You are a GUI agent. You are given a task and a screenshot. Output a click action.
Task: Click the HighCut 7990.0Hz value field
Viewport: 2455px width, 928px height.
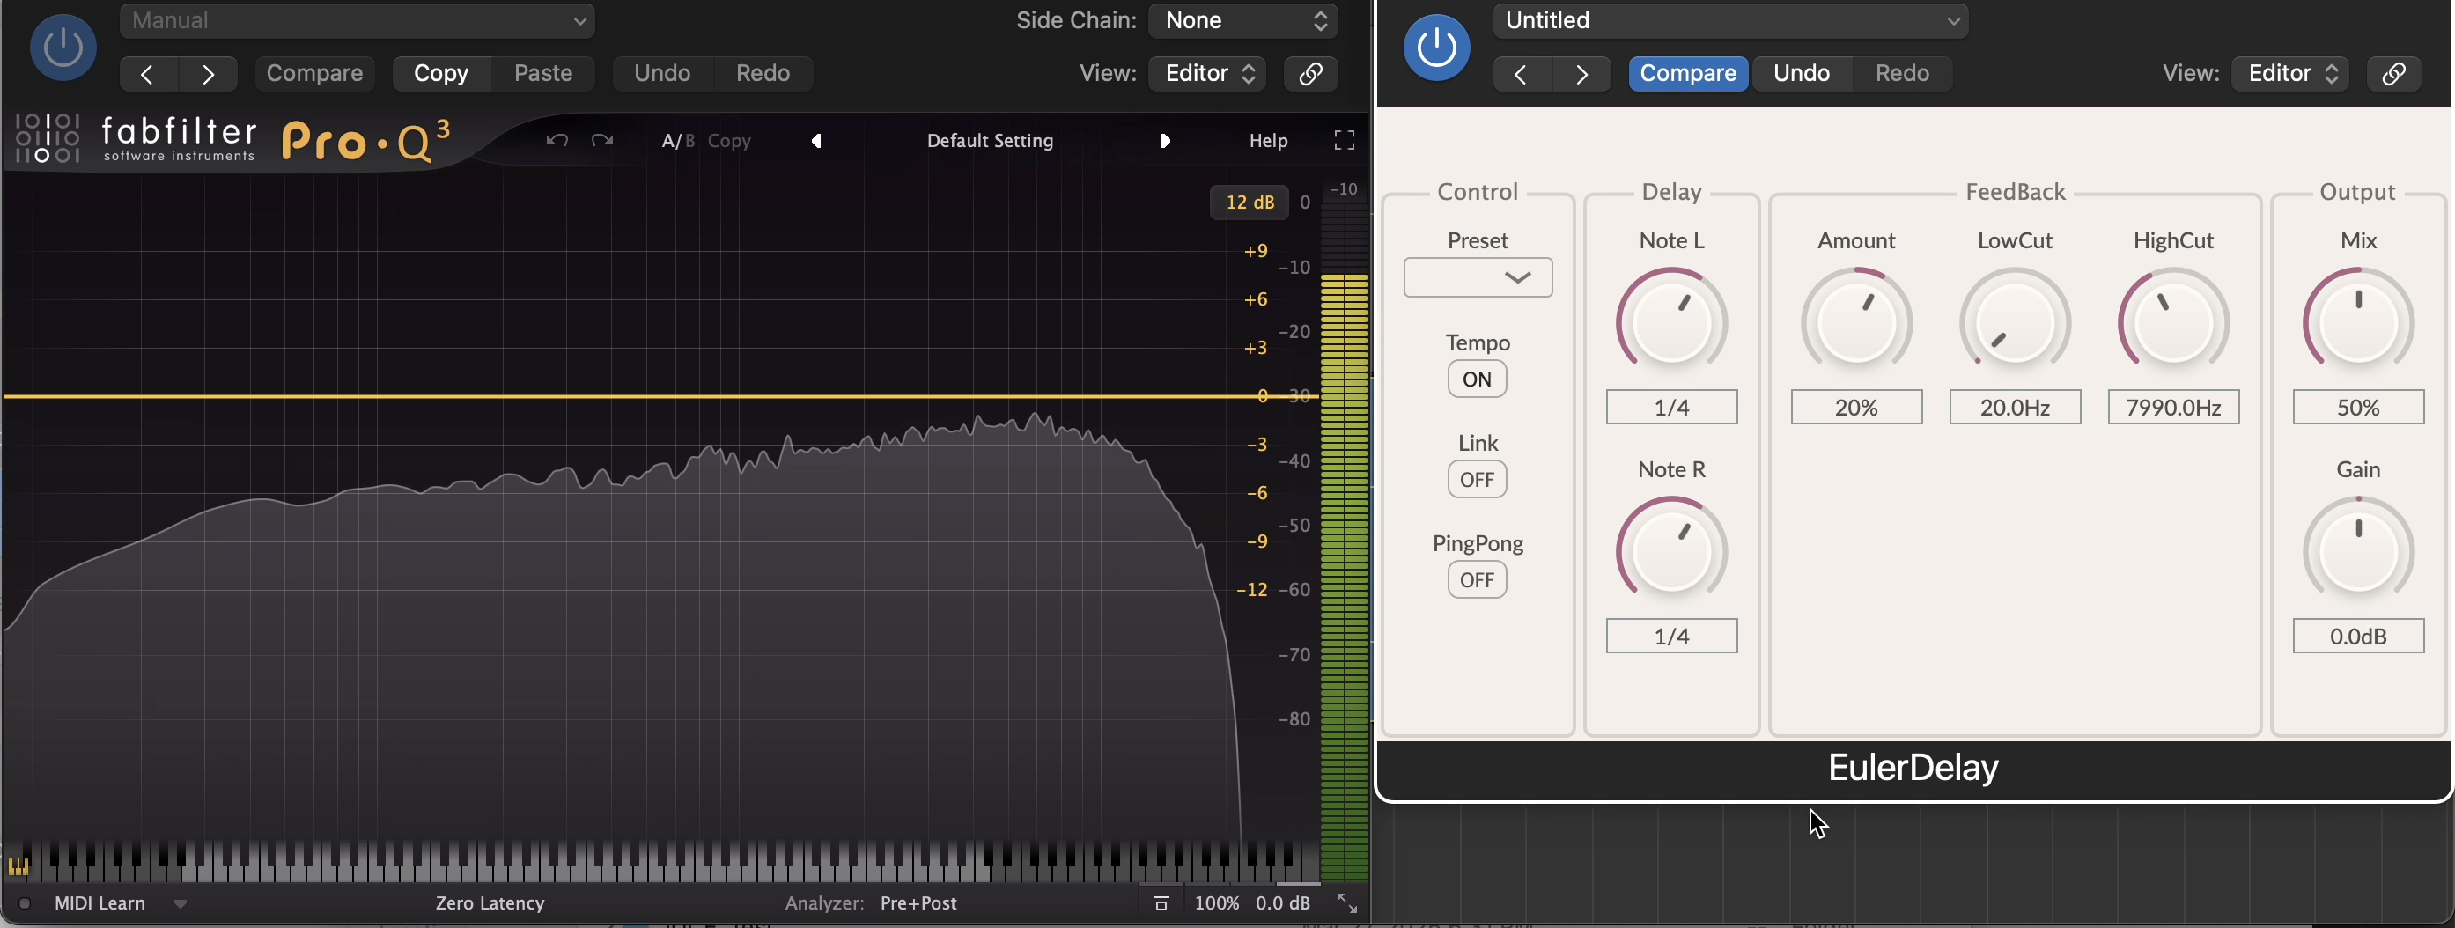pyautogui.click(x=2173, y=408)
